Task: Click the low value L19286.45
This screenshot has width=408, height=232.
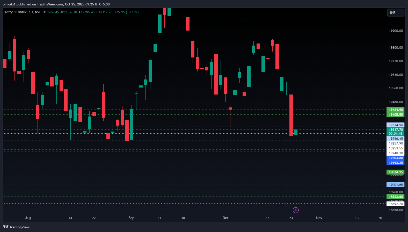Action: click(x=87, y=12)
